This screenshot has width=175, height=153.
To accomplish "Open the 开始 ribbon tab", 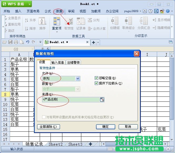I will 7,11.
